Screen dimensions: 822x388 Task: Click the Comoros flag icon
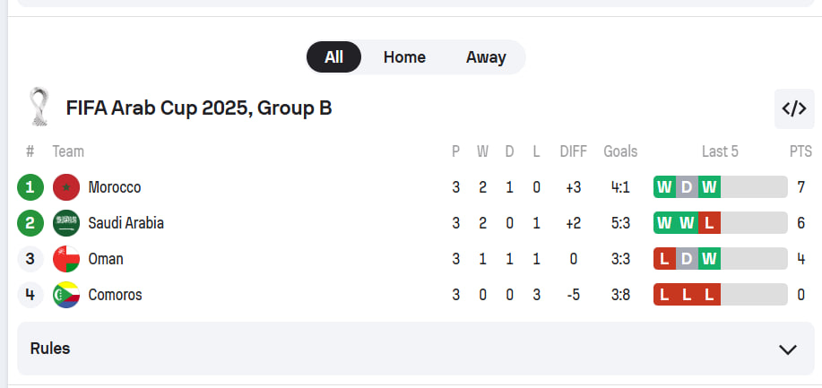click(x=66, y=295)
